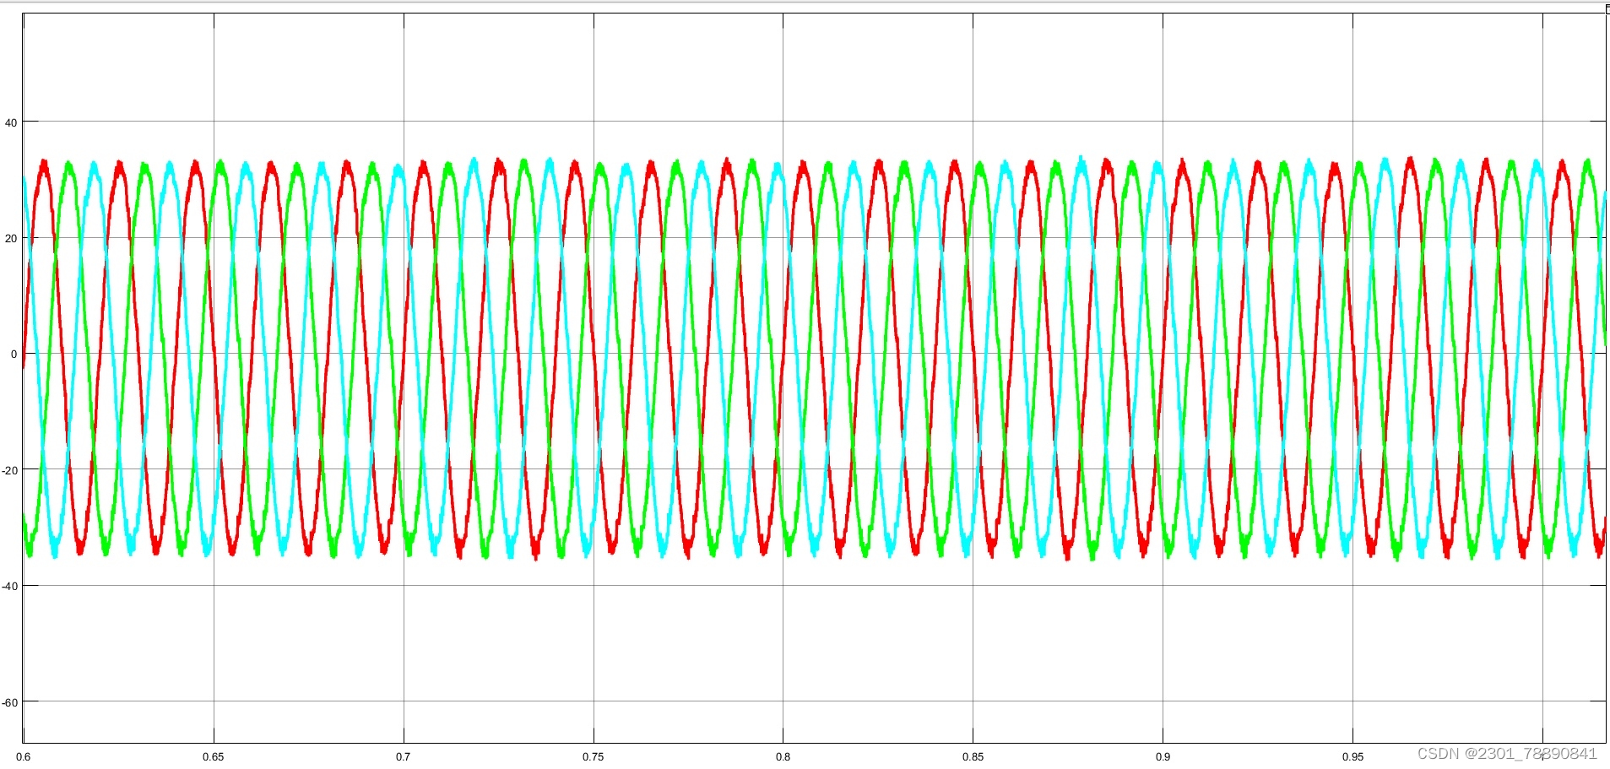Click the x-axis tick label 0.85
The image size is (1610, 769).
[973, 757]
